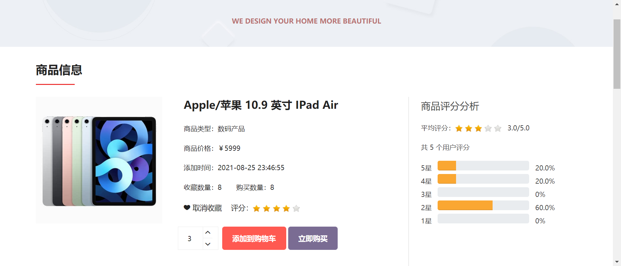The height and width of the screenshot is (266, 621).
Task: Click 立即购买 button
Action: (313, 238)
